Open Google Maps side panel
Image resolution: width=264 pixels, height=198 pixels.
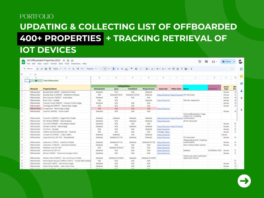pyautogui.click(x=242, y=98)
